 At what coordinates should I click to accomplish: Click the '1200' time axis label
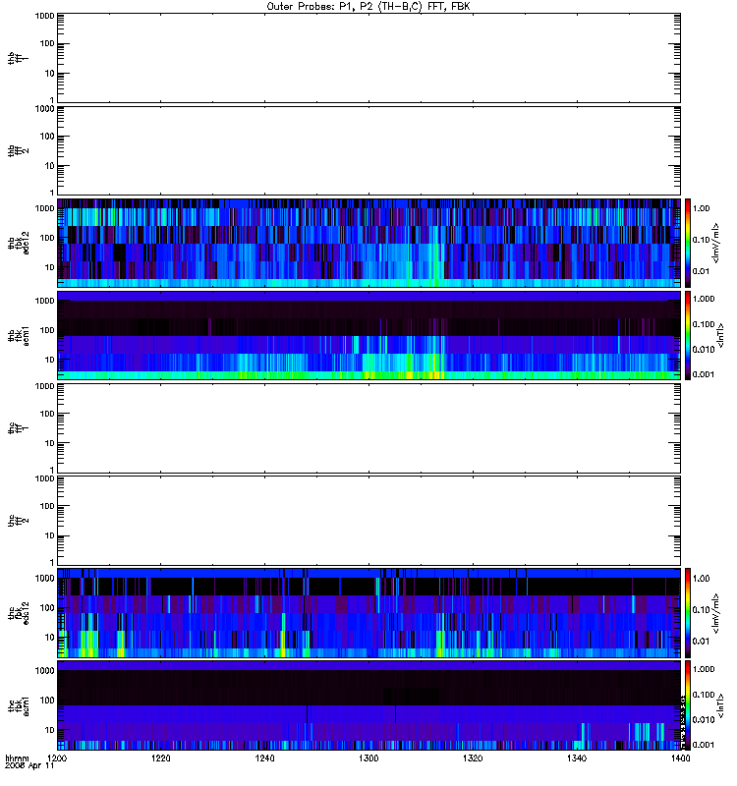click(57, 758)
